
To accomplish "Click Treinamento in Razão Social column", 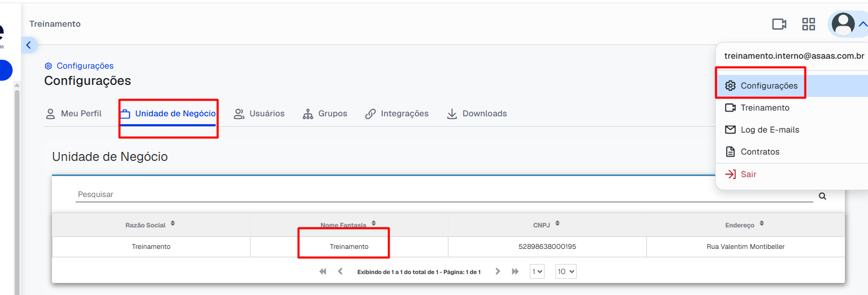I will pyautogui.click(x=151, y=247).
